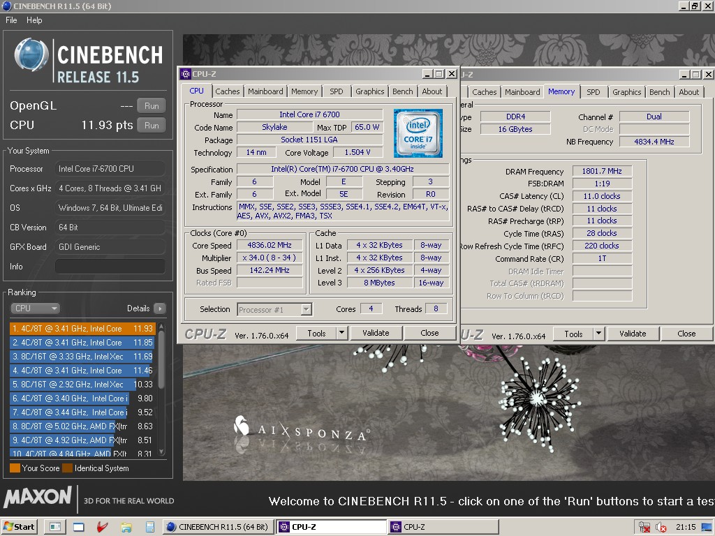Switch to CINEBENCH R11.5 taskbar button
The width and height of the screenshot is (715, 536).
point(219,527)
